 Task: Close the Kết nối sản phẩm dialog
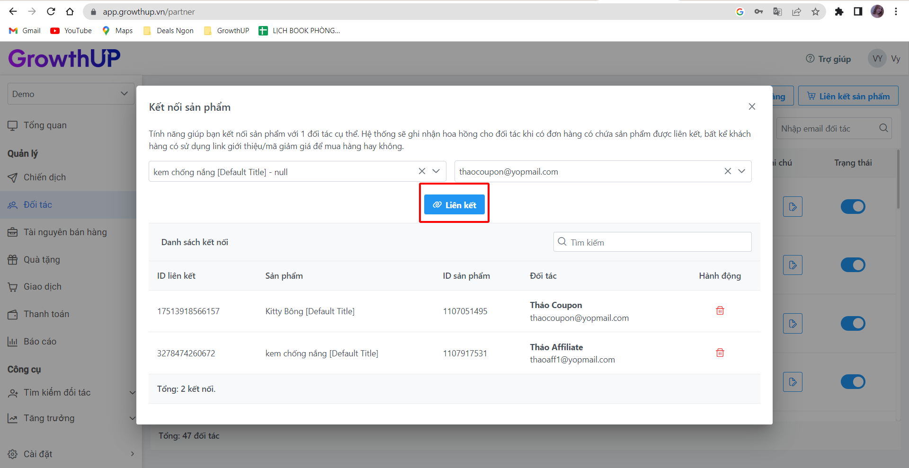pos(752,107)
